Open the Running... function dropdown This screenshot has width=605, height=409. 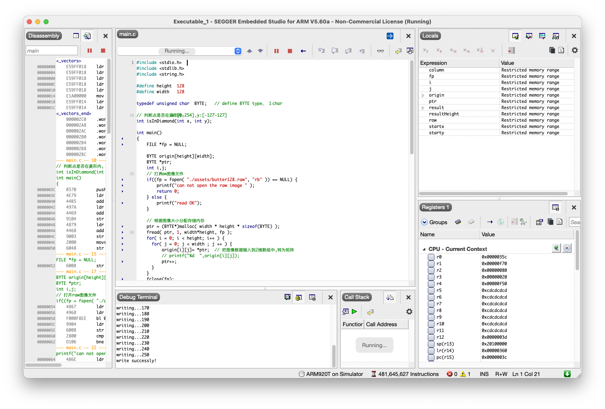238,51
